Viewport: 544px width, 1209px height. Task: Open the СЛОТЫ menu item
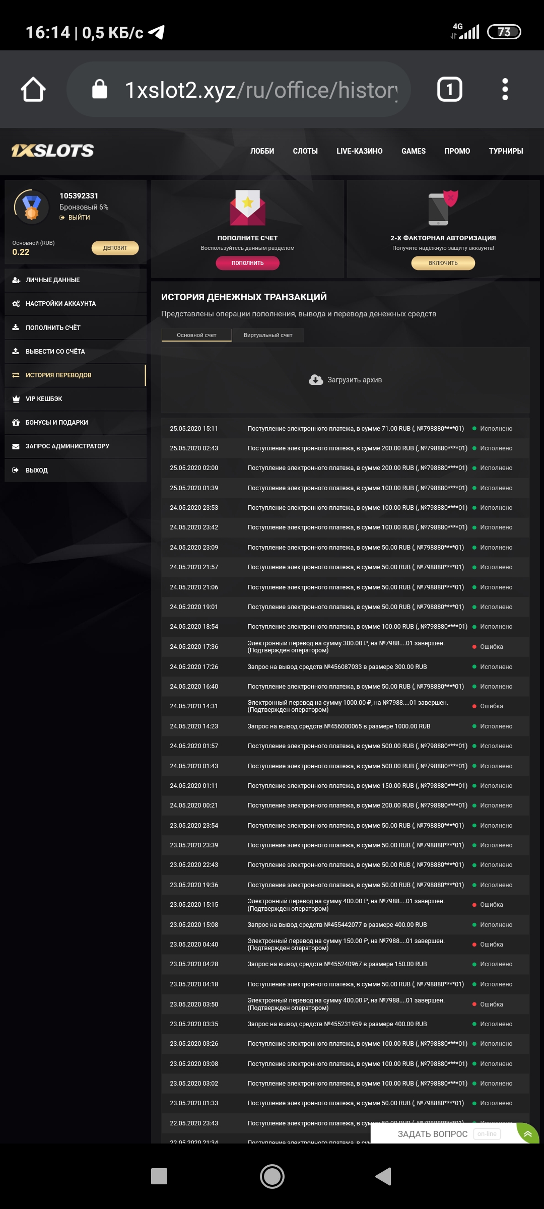(x=305, y=151)
